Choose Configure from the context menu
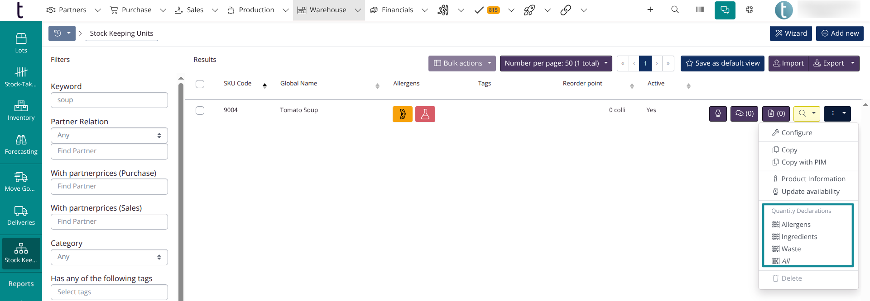The height and width of the screenshot is (301, 870). tap(797, 133)
